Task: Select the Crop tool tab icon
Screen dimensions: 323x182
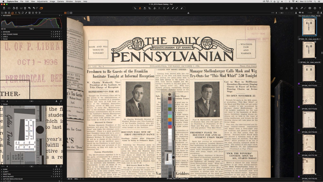Action: [x=19, y=13]
